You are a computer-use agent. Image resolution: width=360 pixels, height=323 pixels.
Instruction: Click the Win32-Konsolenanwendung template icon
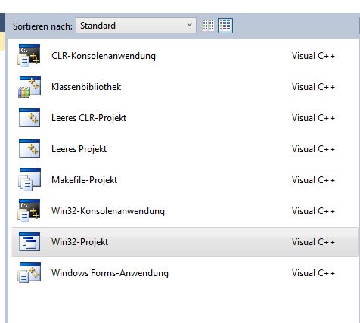(29, 211)
